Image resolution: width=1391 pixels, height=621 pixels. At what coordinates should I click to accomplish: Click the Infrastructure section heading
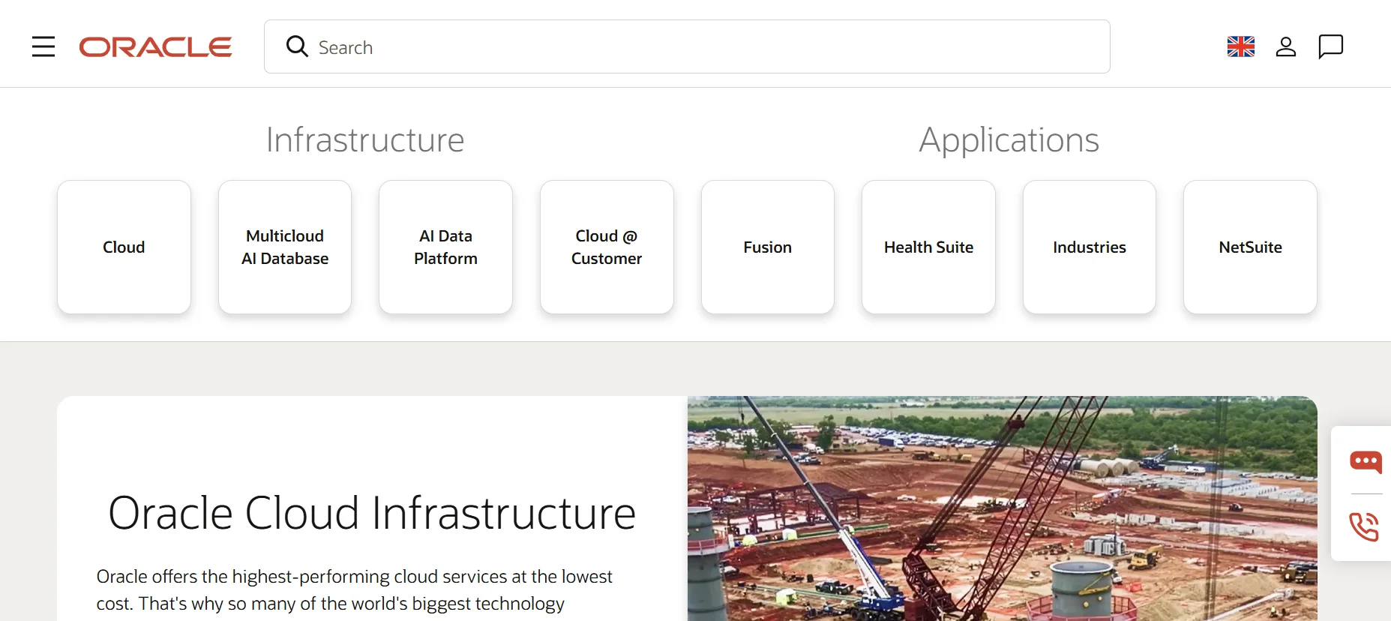365,140
